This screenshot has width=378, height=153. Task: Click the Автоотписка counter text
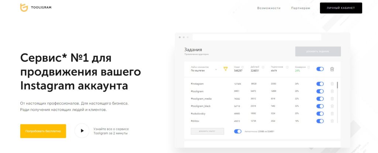[260, 131]
